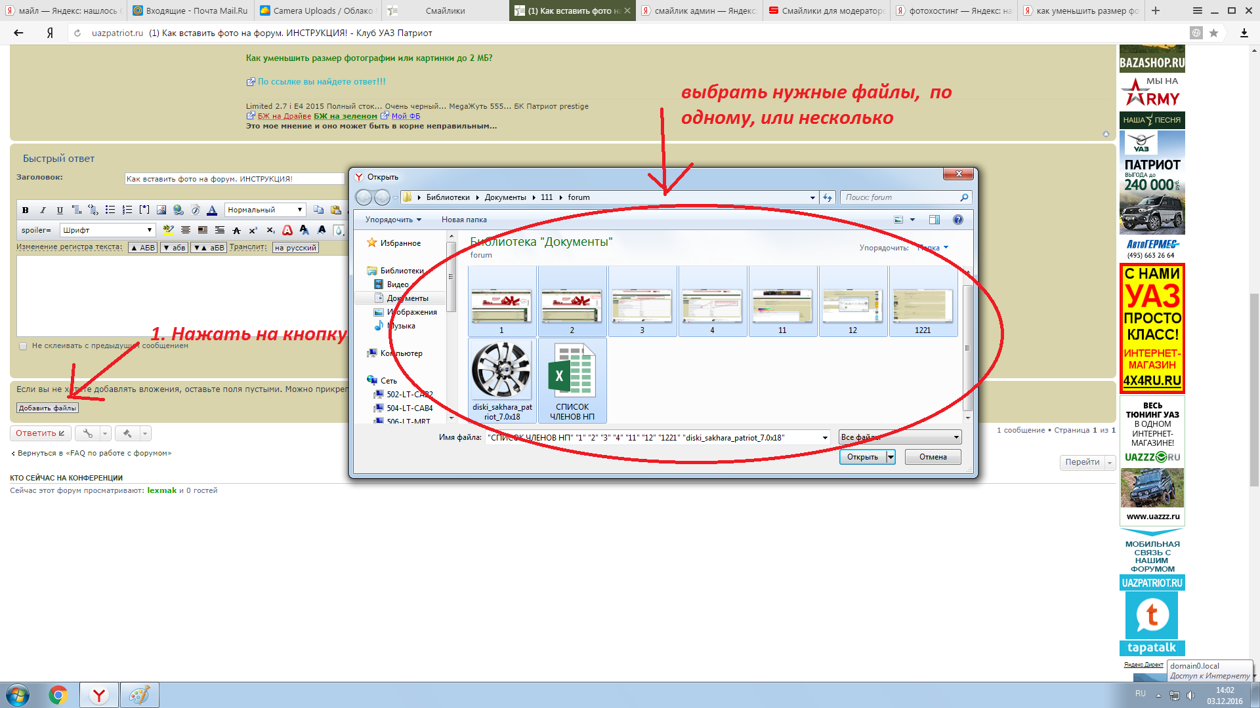Open the help icon in the file dialog
This screenshot has height=708, width=1260.
[958, 220]
